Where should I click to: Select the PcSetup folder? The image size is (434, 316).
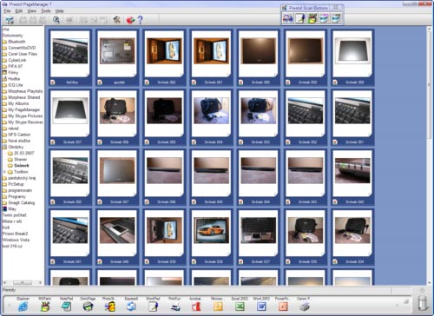click(16, 184)
